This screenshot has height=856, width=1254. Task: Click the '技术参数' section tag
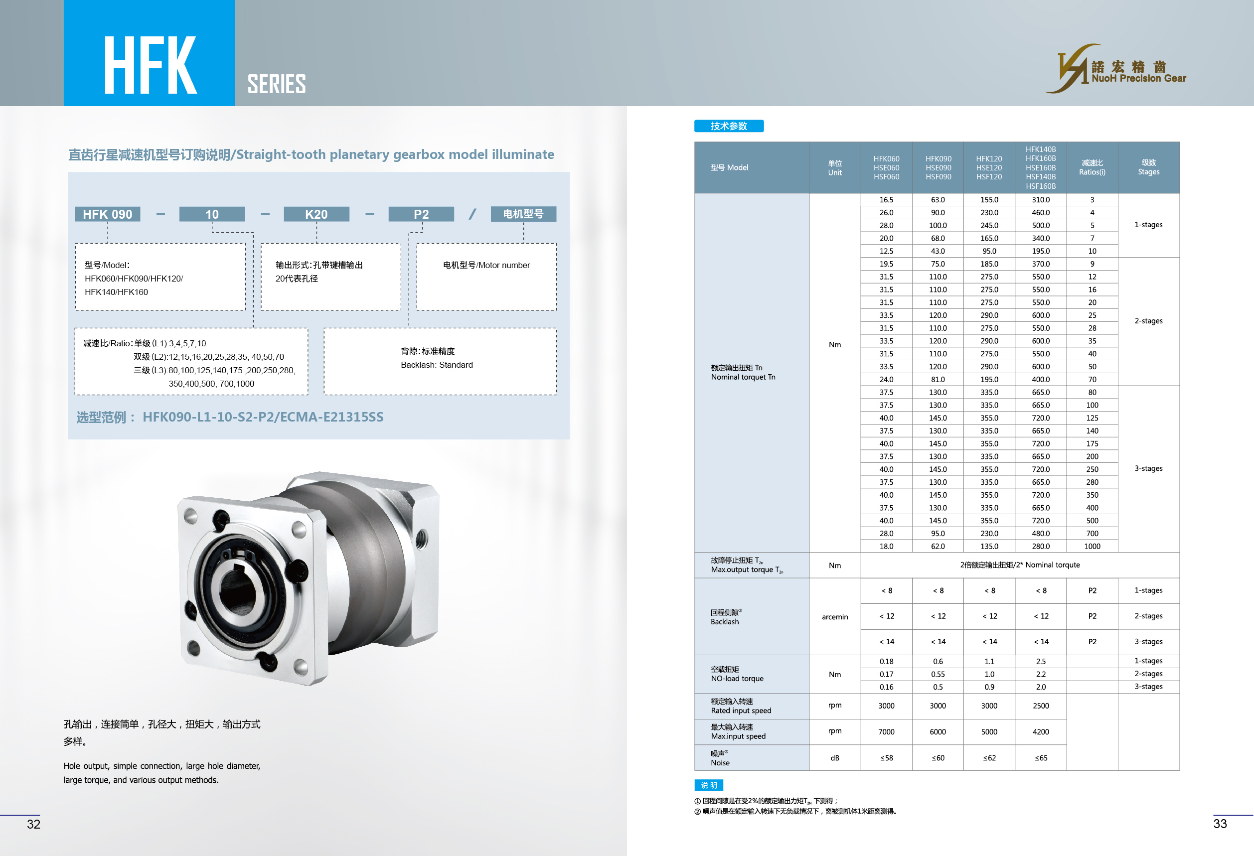[729, 126]
